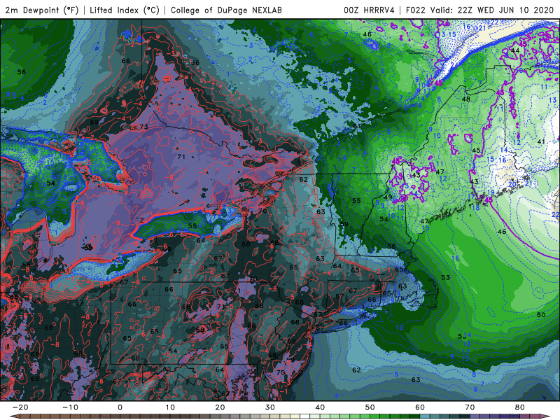This screenshot has height=420, width=560.
Task: Click the '61' dewpoint reading on the map
Action: pos(357,126)
